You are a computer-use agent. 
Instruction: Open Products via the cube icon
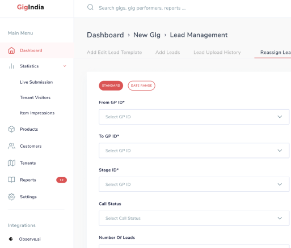tap(11, 129)
